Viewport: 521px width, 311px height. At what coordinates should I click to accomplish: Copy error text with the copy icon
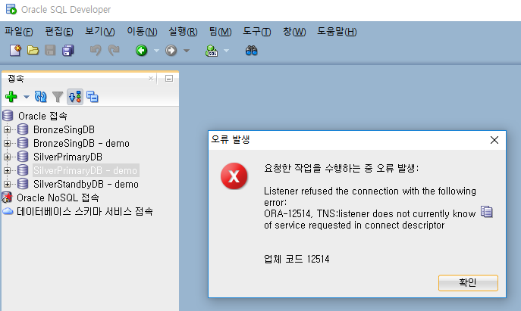pyautogui.click(x=487, y=212)
